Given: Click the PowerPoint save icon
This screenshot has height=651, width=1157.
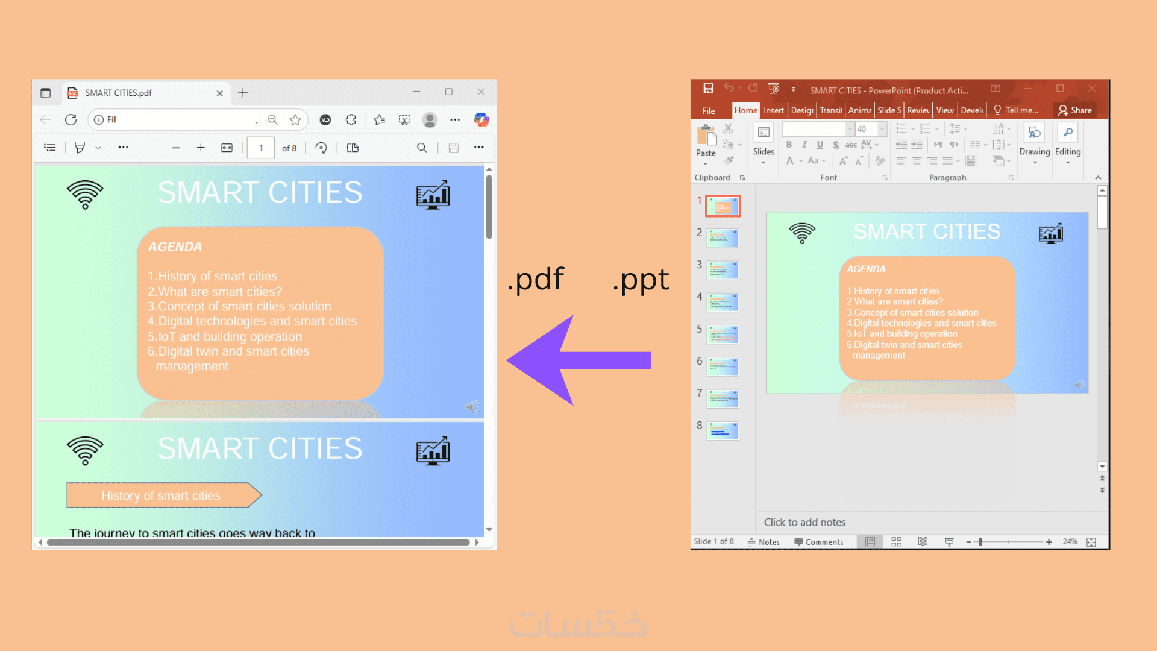Looking at the screenshot, I should pos(709,89).
